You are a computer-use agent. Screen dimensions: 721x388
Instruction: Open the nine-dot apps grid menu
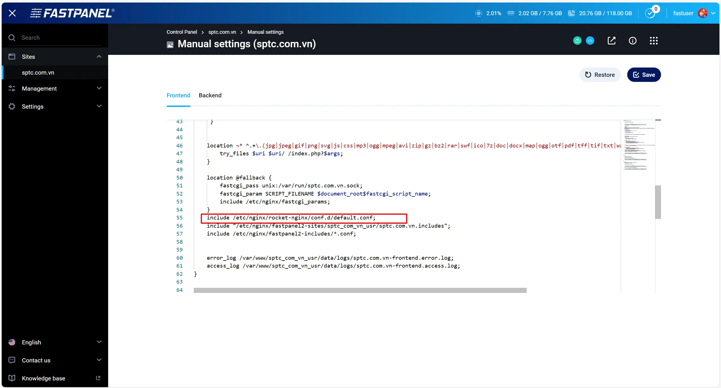[654, 41]
